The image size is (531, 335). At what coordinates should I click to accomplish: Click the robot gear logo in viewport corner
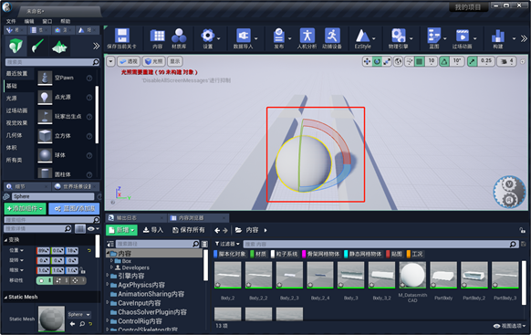tap(509, 192)
